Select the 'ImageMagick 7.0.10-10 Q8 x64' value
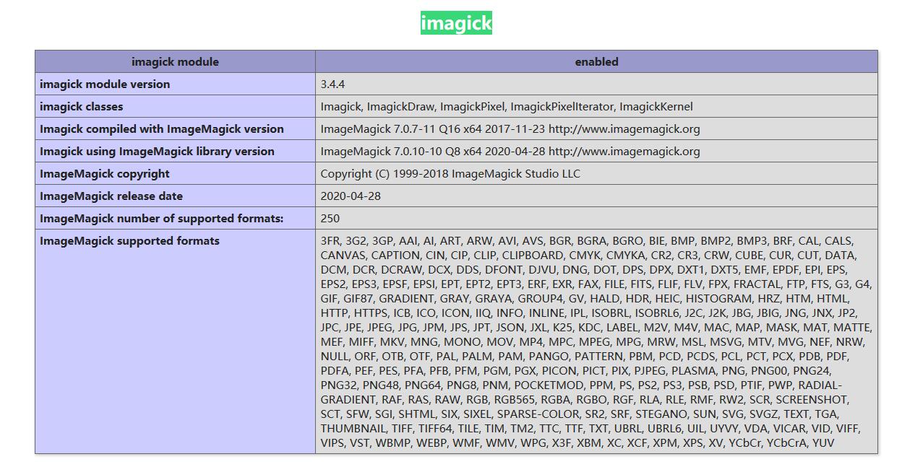 point(510,152)
